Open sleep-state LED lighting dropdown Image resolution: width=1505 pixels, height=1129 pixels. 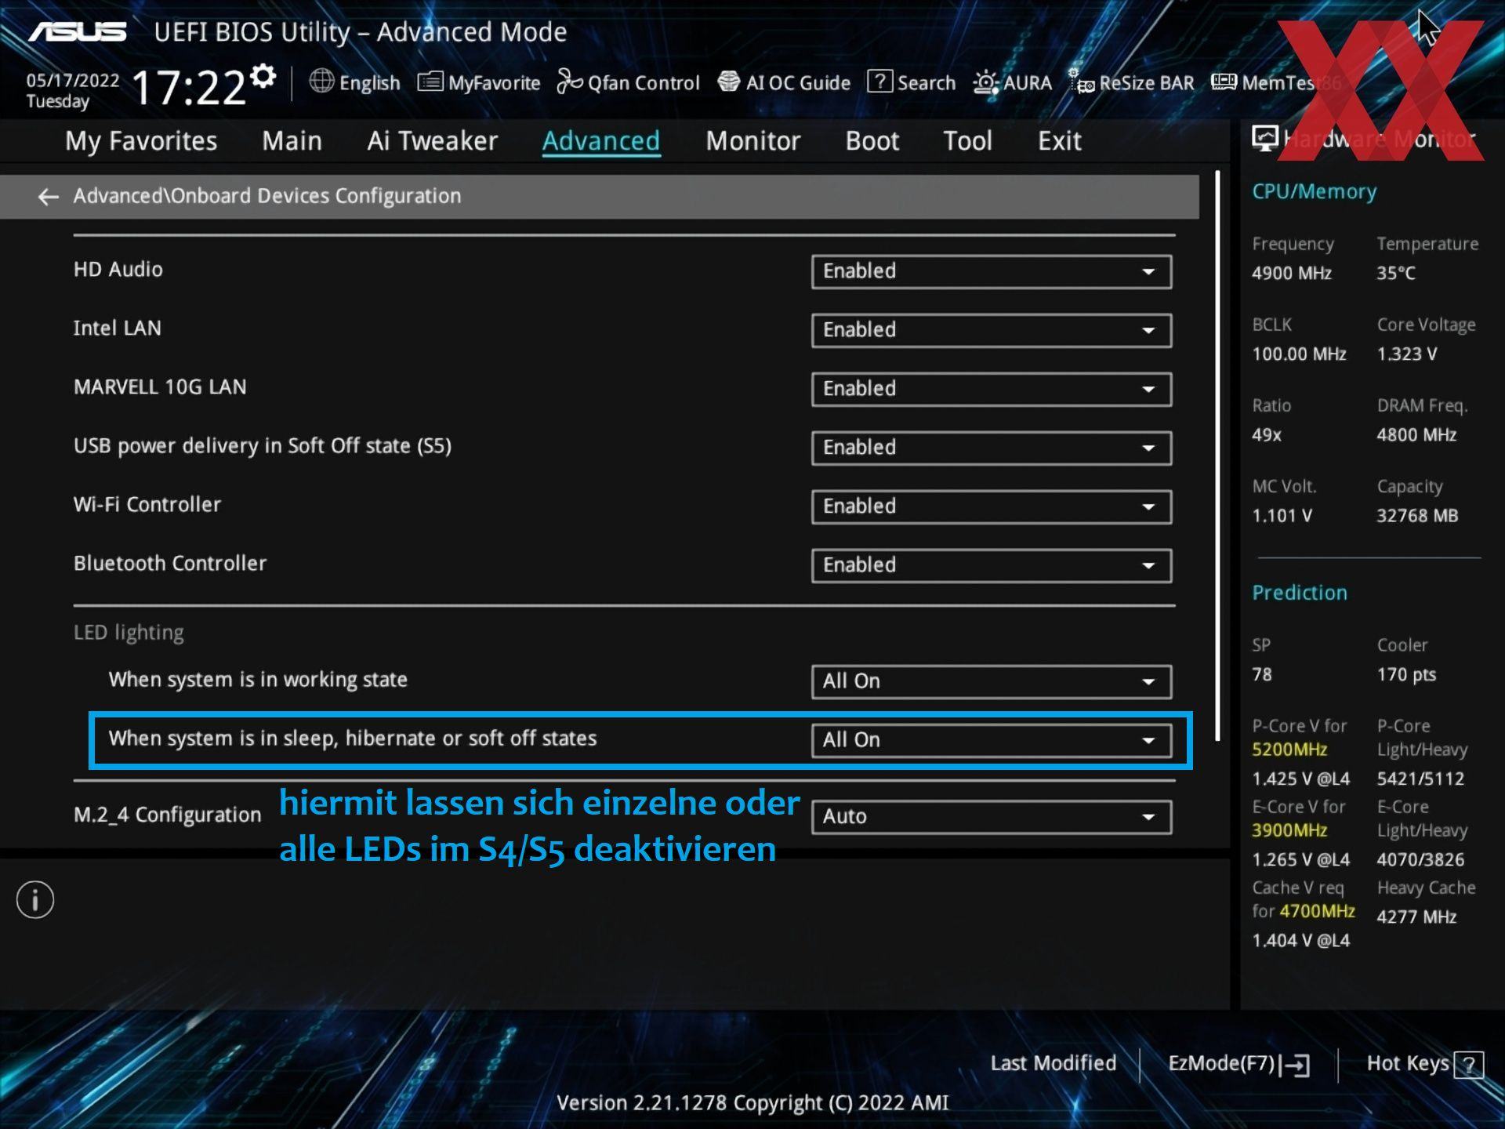tap(991, 740)
